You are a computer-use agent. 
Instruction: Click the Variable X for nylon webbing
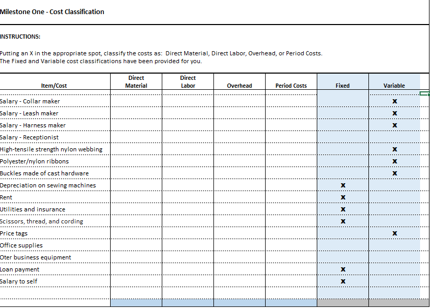click(x=395, y=149)
